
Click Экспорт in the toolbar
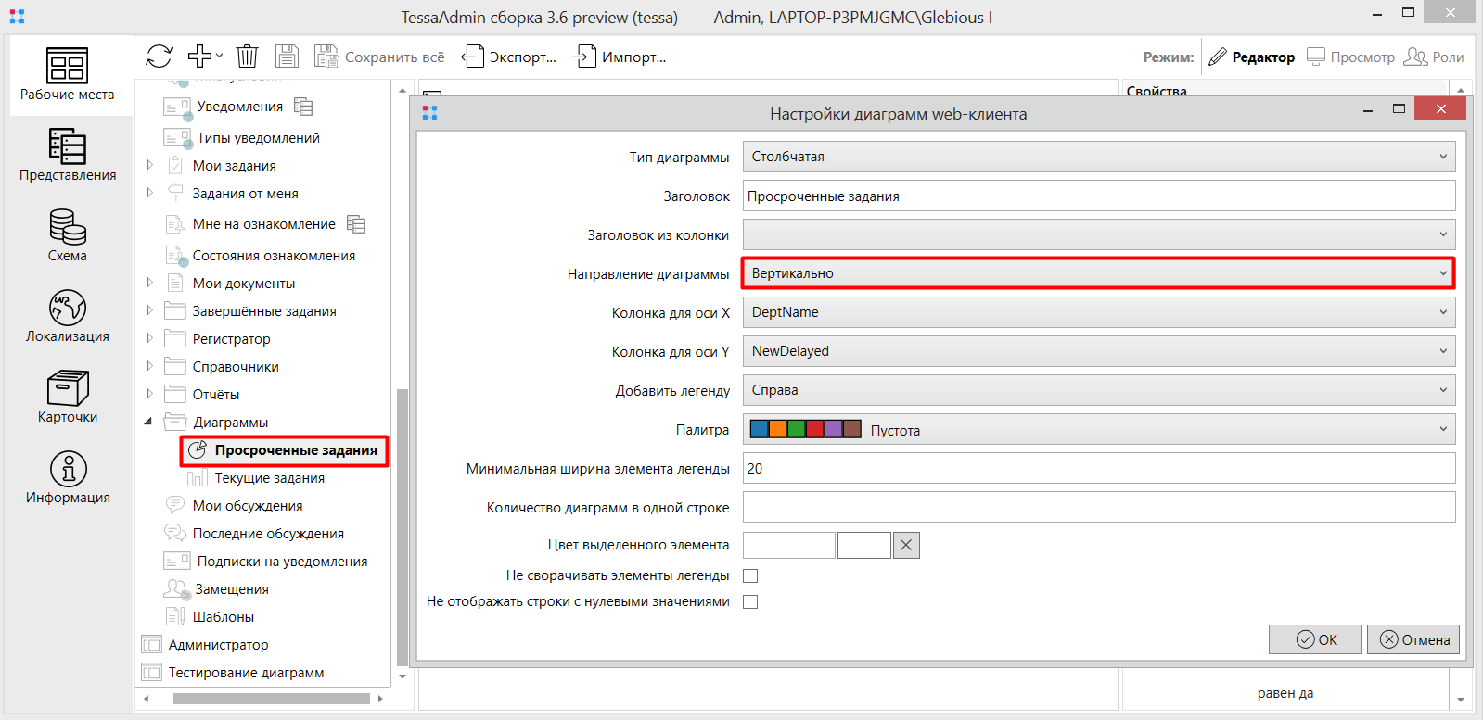pos(509,57)
